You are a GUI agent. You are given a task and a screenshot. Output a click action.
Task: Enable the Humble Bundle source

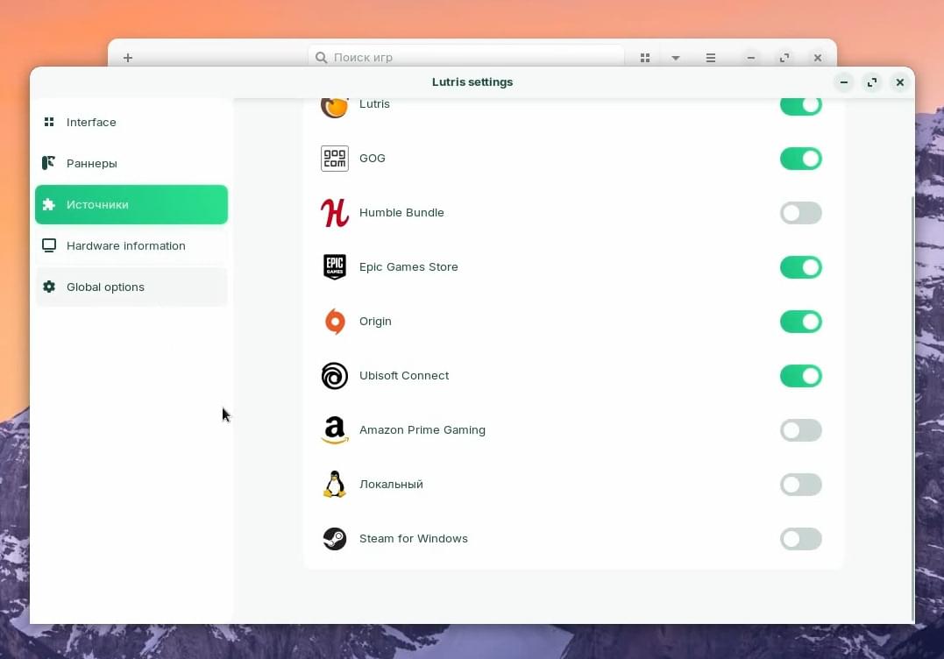click(801, 213)
